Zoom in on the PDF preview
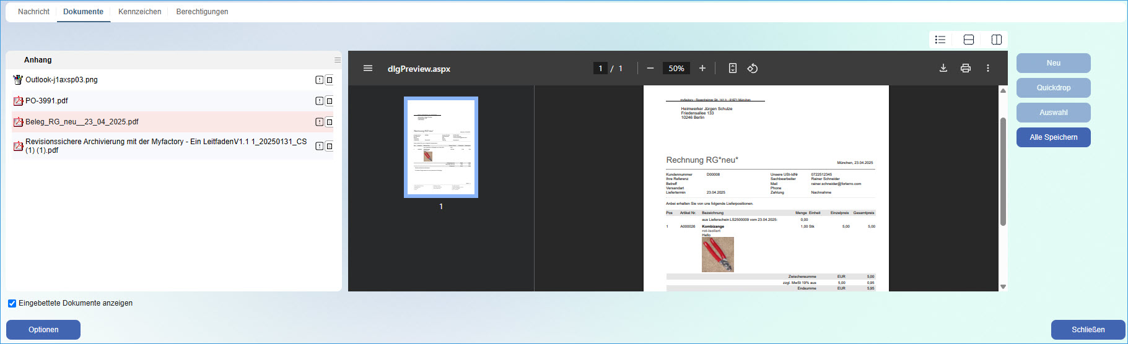The width and height of the screenshot is (1128, 344). pyautogui.click(x=702, y=68)
